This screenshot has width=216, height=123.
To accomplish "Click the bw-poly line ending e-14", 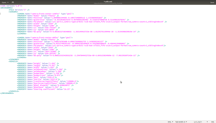I will coord(78,32).
